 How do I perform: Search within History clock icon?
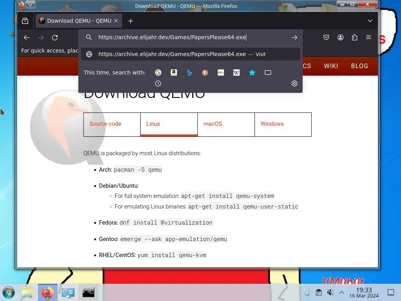coord(158,83)
